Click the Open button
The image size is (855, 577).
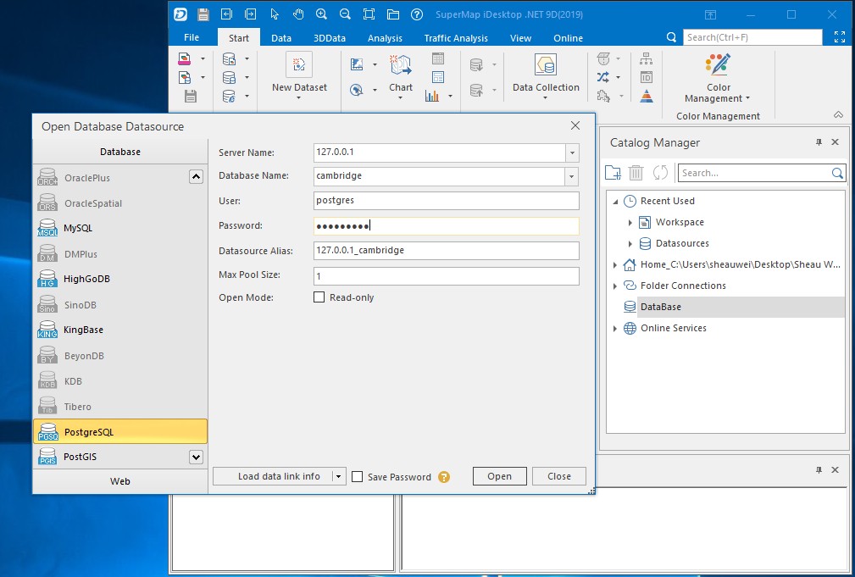point(499,476)
